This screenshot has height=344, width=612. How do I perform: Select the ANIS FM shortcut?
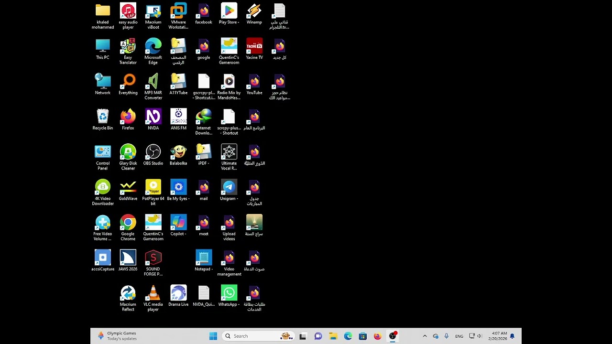(x=178, y=120)
